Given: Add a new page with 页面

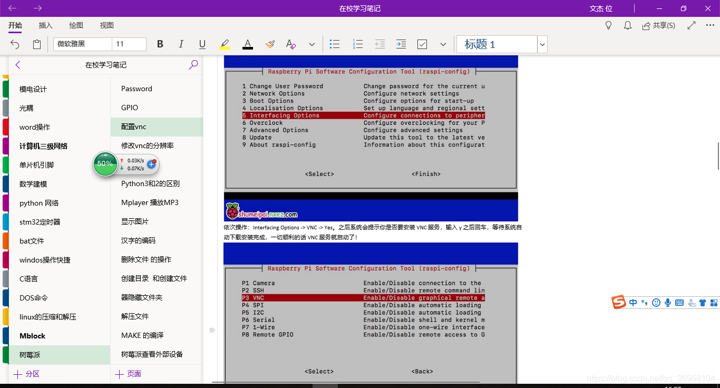Looking at the screenshot, I should click(x=128, y=374).
